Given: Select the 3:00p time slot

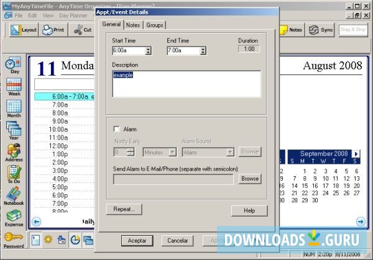Looking at the screenshot, I should tap(65, 171).
